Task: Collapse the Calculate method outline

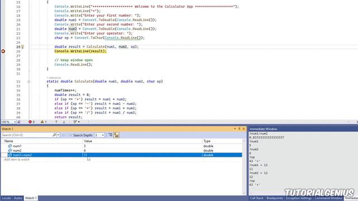Action: (29, 82)
